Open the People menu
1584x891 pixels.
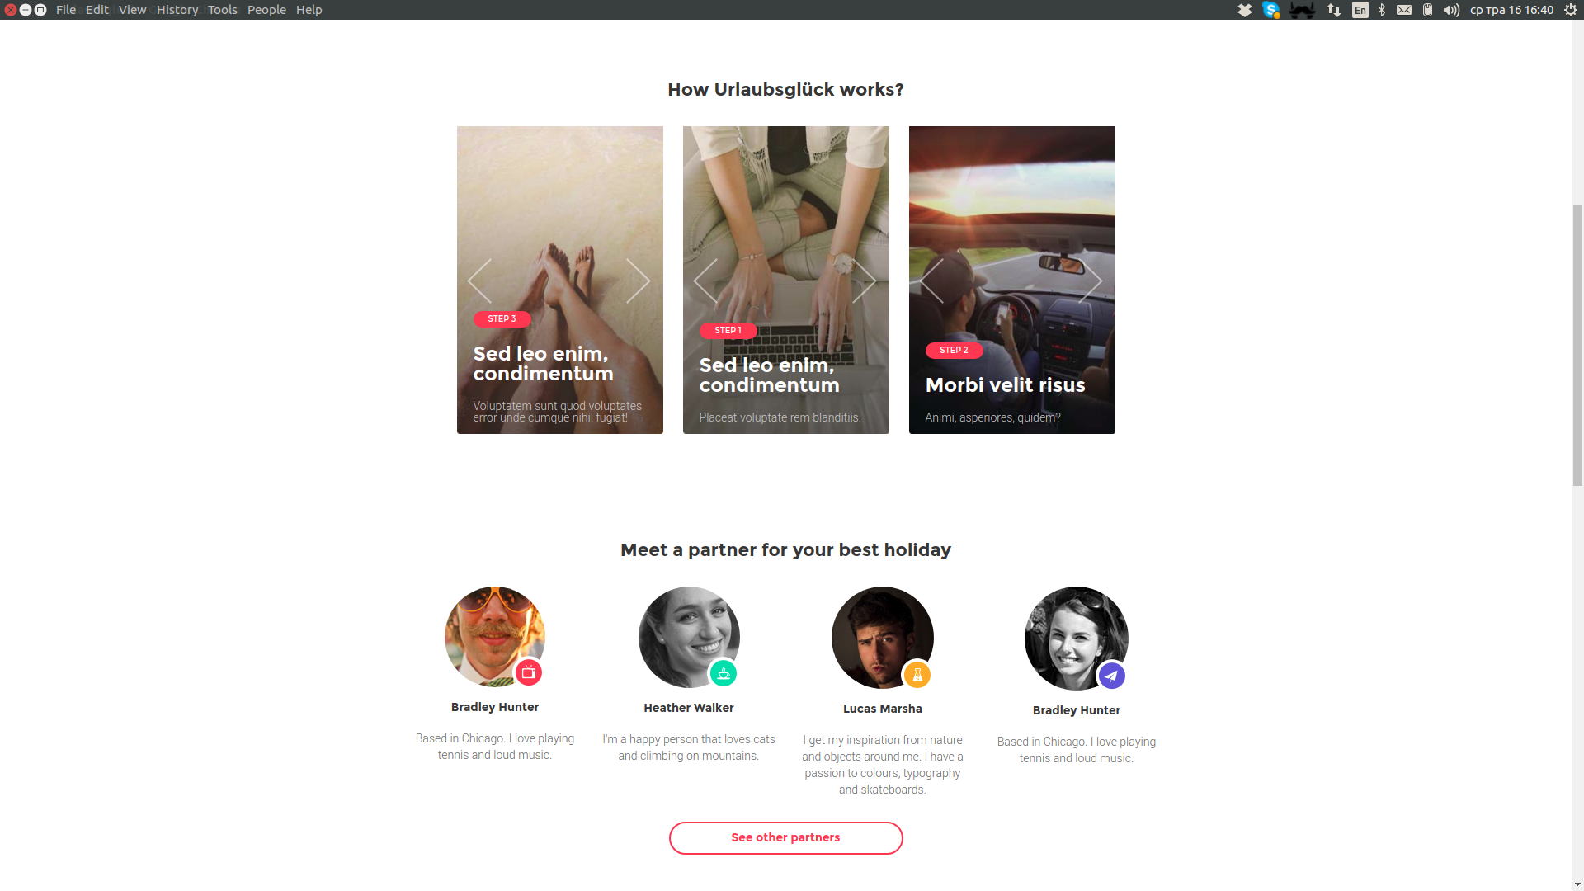pyautogui.click(x=266, y=10)
